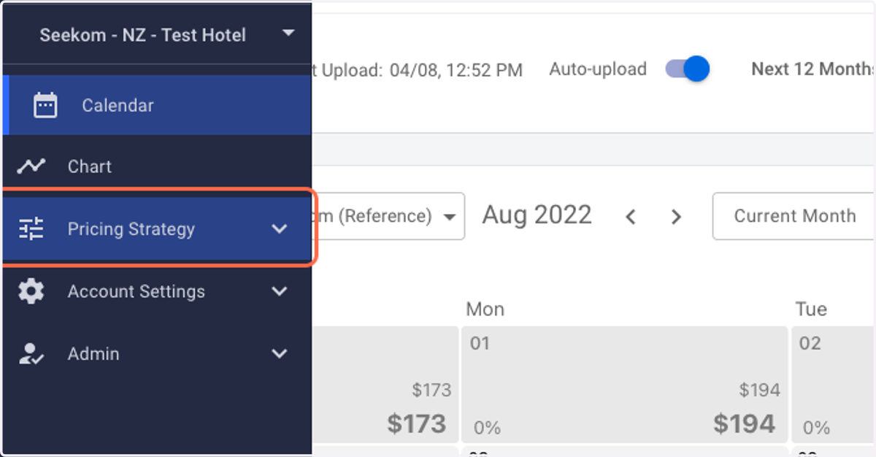Click the Account Settings gear icon
Image resolution: width=876 pixels, height=457 pixels.
pos(31,291)
